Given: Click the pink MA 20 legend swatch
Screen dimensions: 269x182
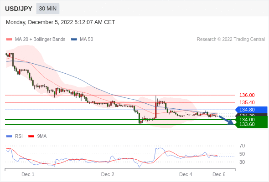Looking at the screenshot, I should click(x=9, y=40).
